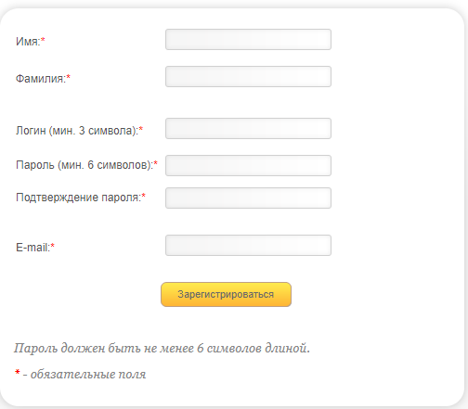This screenshot has height=409, width=468.
Task: Click the E-mail label text
Action: click(32, 248)
